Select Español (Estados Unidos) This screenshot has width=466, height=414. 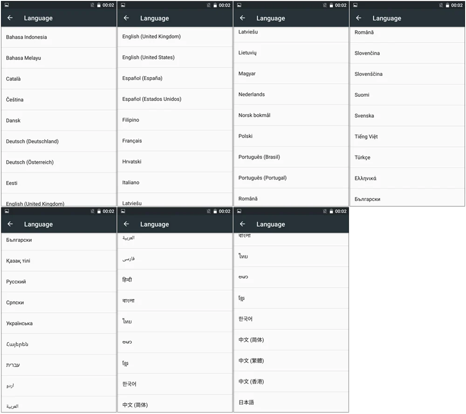click(x=175, y=99)
